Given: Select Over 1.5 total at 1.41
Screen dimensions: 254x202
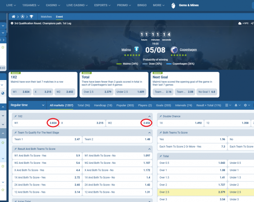Looking at the screenshot, I should point(192,177).
